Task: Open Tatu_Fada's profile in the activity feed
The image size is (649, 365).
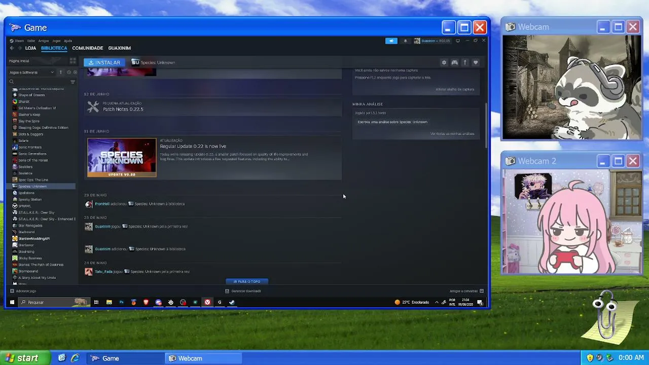Action: (104, 271)
